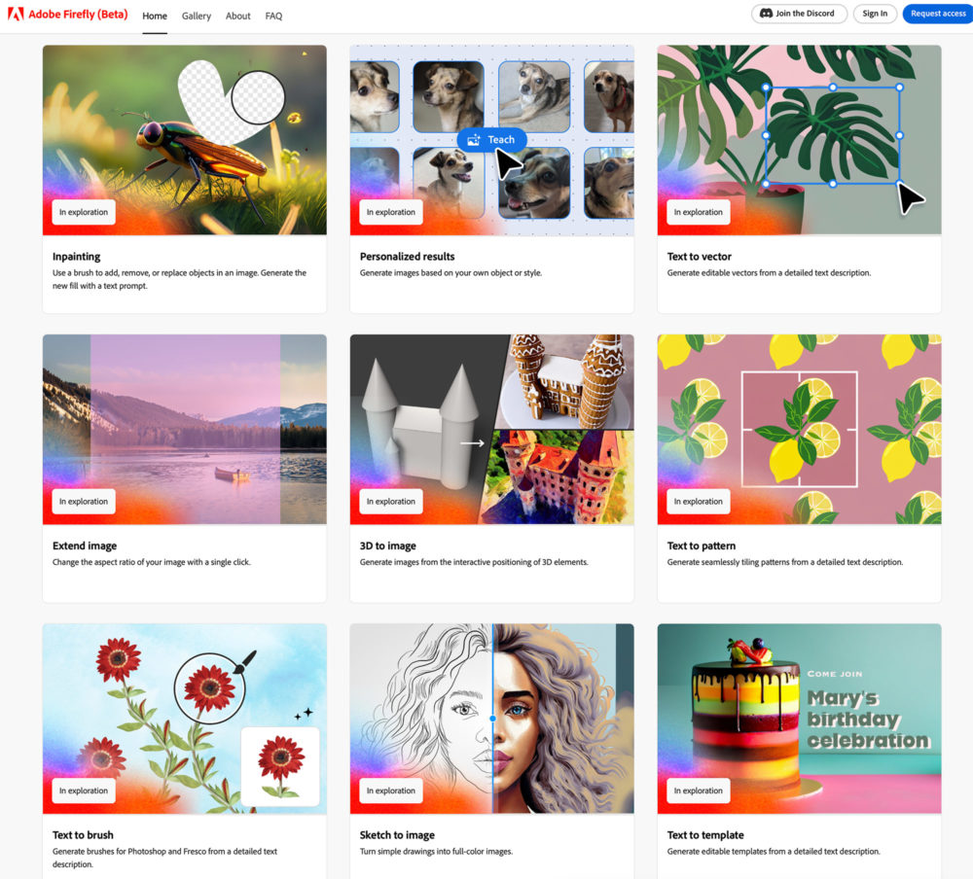Open the Text to template cake thumbnail

tap(799, 719)
